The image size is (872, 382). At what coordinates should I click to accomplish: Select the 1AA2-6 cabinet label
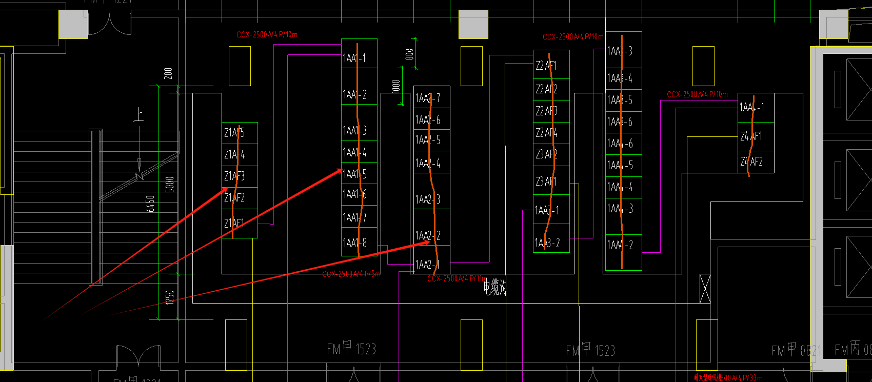pyautogui.click(x=428, y=120)
